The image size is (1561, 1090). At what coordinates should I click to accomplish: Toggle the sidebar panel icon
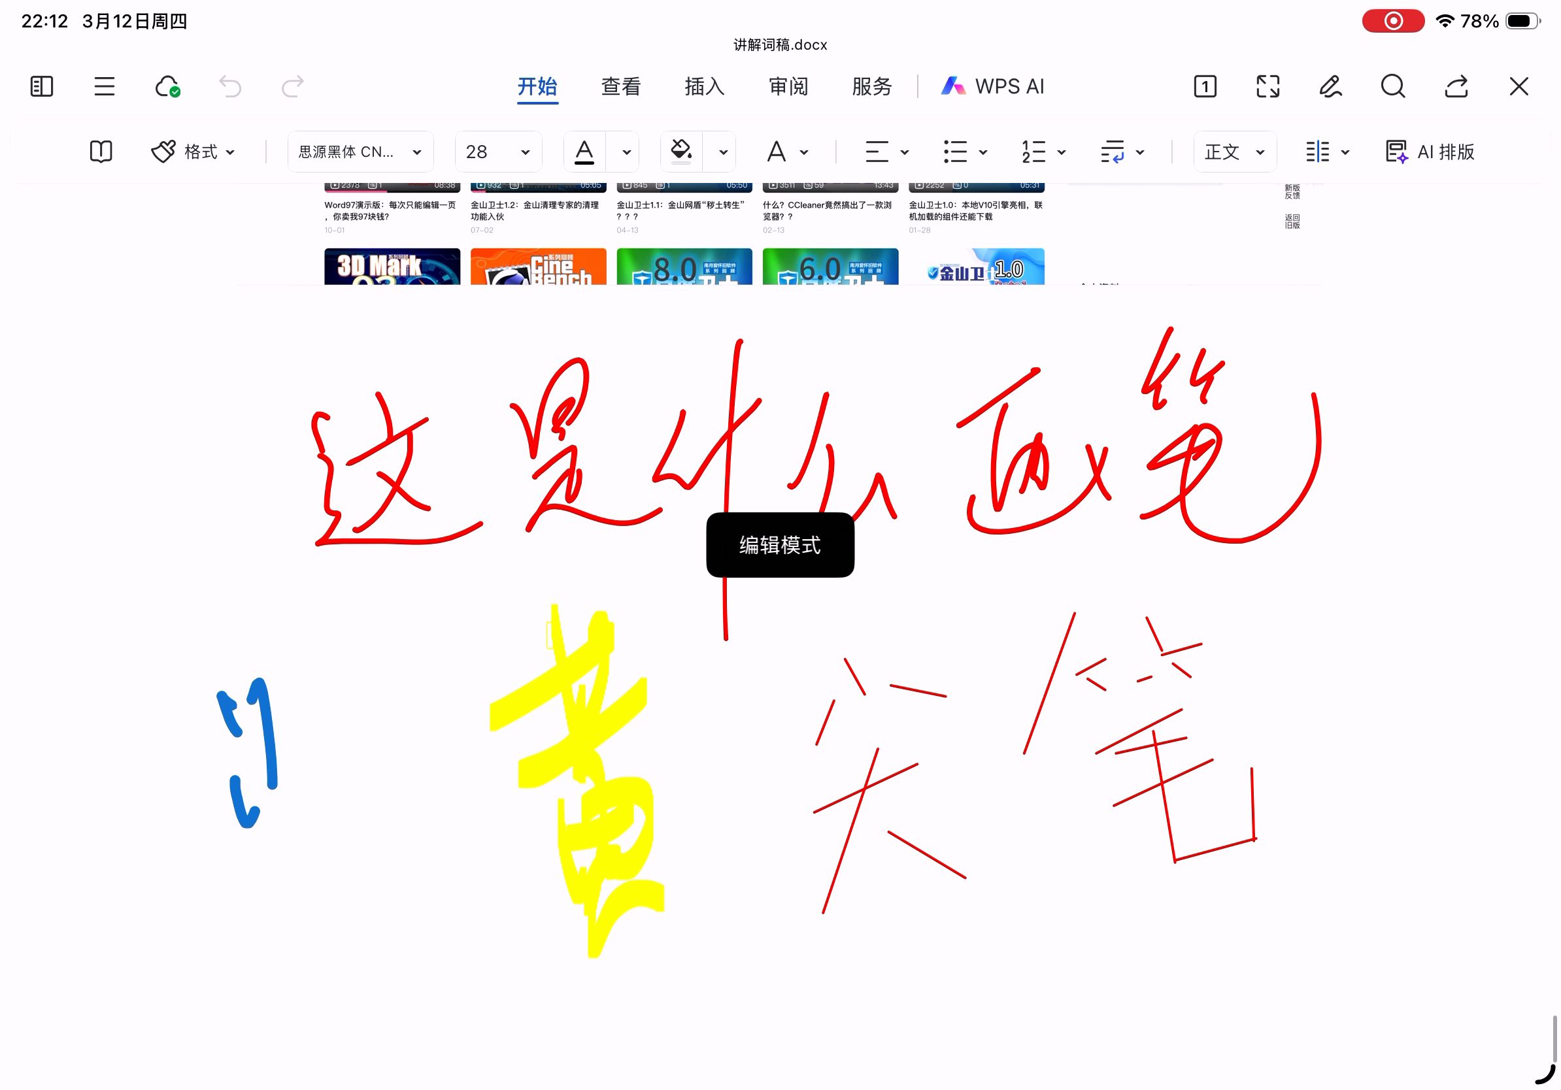(41, 86)
